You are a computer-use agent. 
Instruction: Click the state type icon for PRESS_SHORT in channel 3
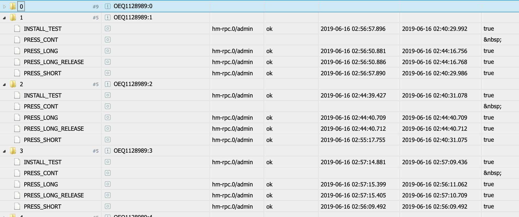(108, 206)
